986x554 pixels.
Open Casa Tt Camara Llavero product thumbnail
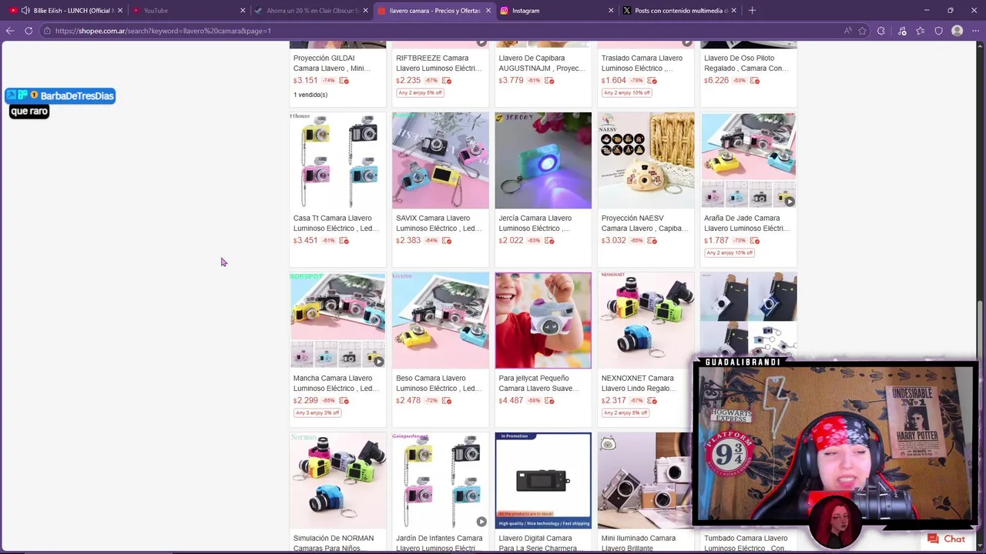pos(337,161)
